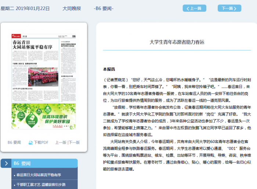Click the article title 大学生青年志愿者助力春运

(177, 42)
